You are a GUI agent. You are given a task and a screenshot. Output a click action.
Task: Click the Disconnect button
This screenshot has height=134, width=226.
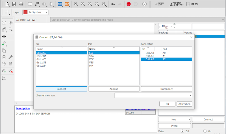pyautogui.click(x=166, y=89)
